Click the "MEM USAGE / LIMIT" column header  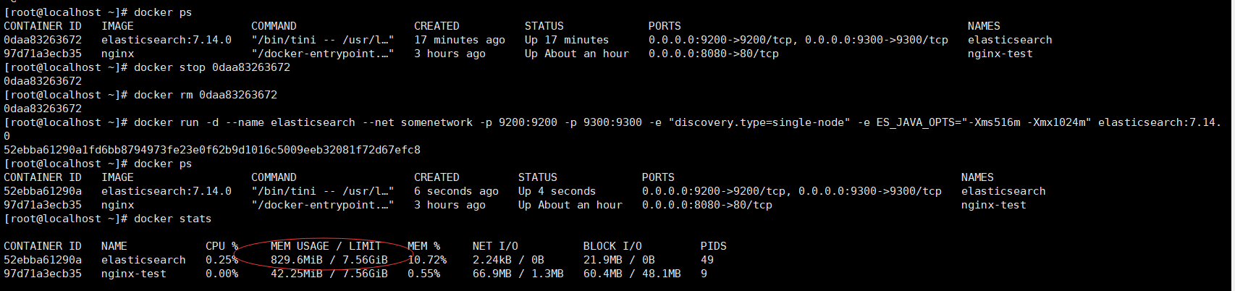pos(326,246)
